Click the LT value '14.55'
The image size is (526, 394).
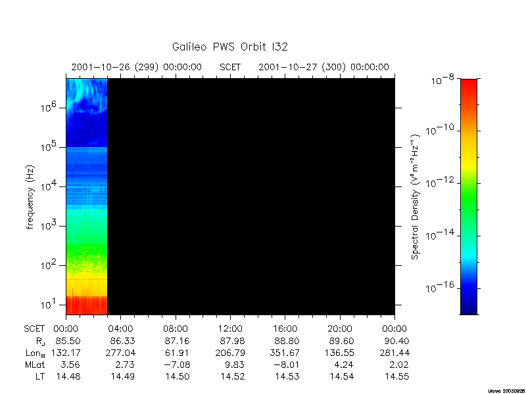point(397,376)
